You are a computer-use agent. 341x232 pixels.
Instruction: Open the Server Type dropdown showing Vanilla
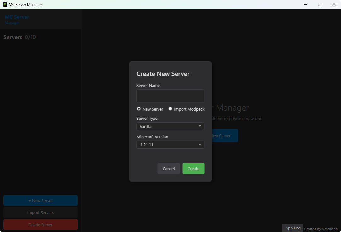170,126
